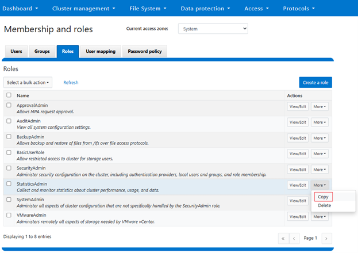Switch to the Users tab

click(x=16, y=51)
